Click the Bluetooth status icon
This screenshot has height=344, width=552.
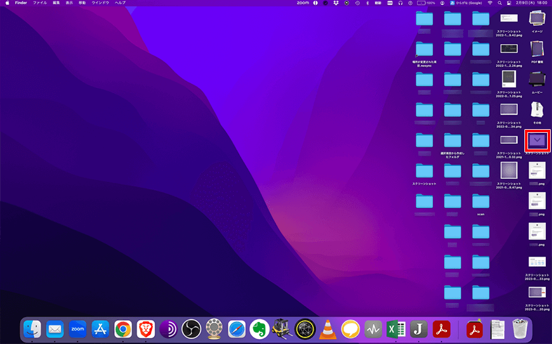(x=367, y=3)
